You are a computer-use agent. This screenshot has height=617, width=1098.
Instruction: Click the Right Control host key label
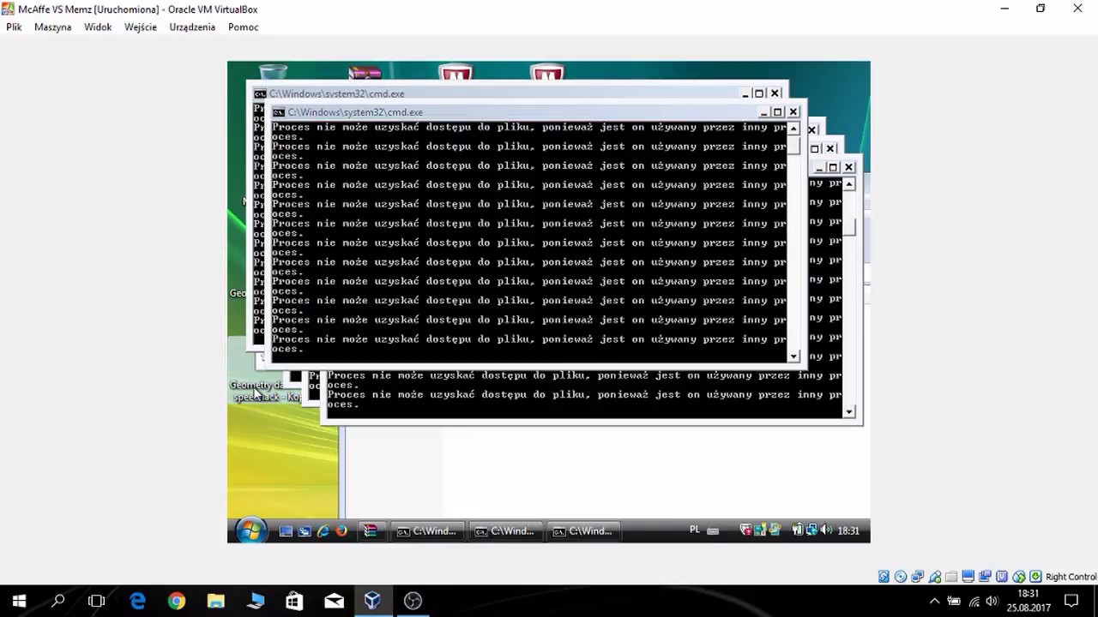point(1071,577)
